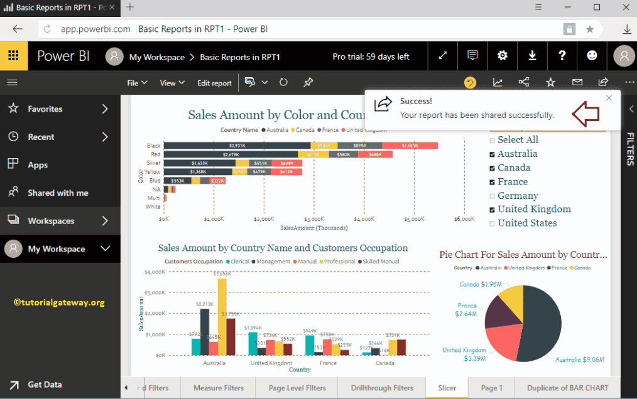637x399 pixels.
Task: Check the Select All slicer box
Action: (492, 141)
